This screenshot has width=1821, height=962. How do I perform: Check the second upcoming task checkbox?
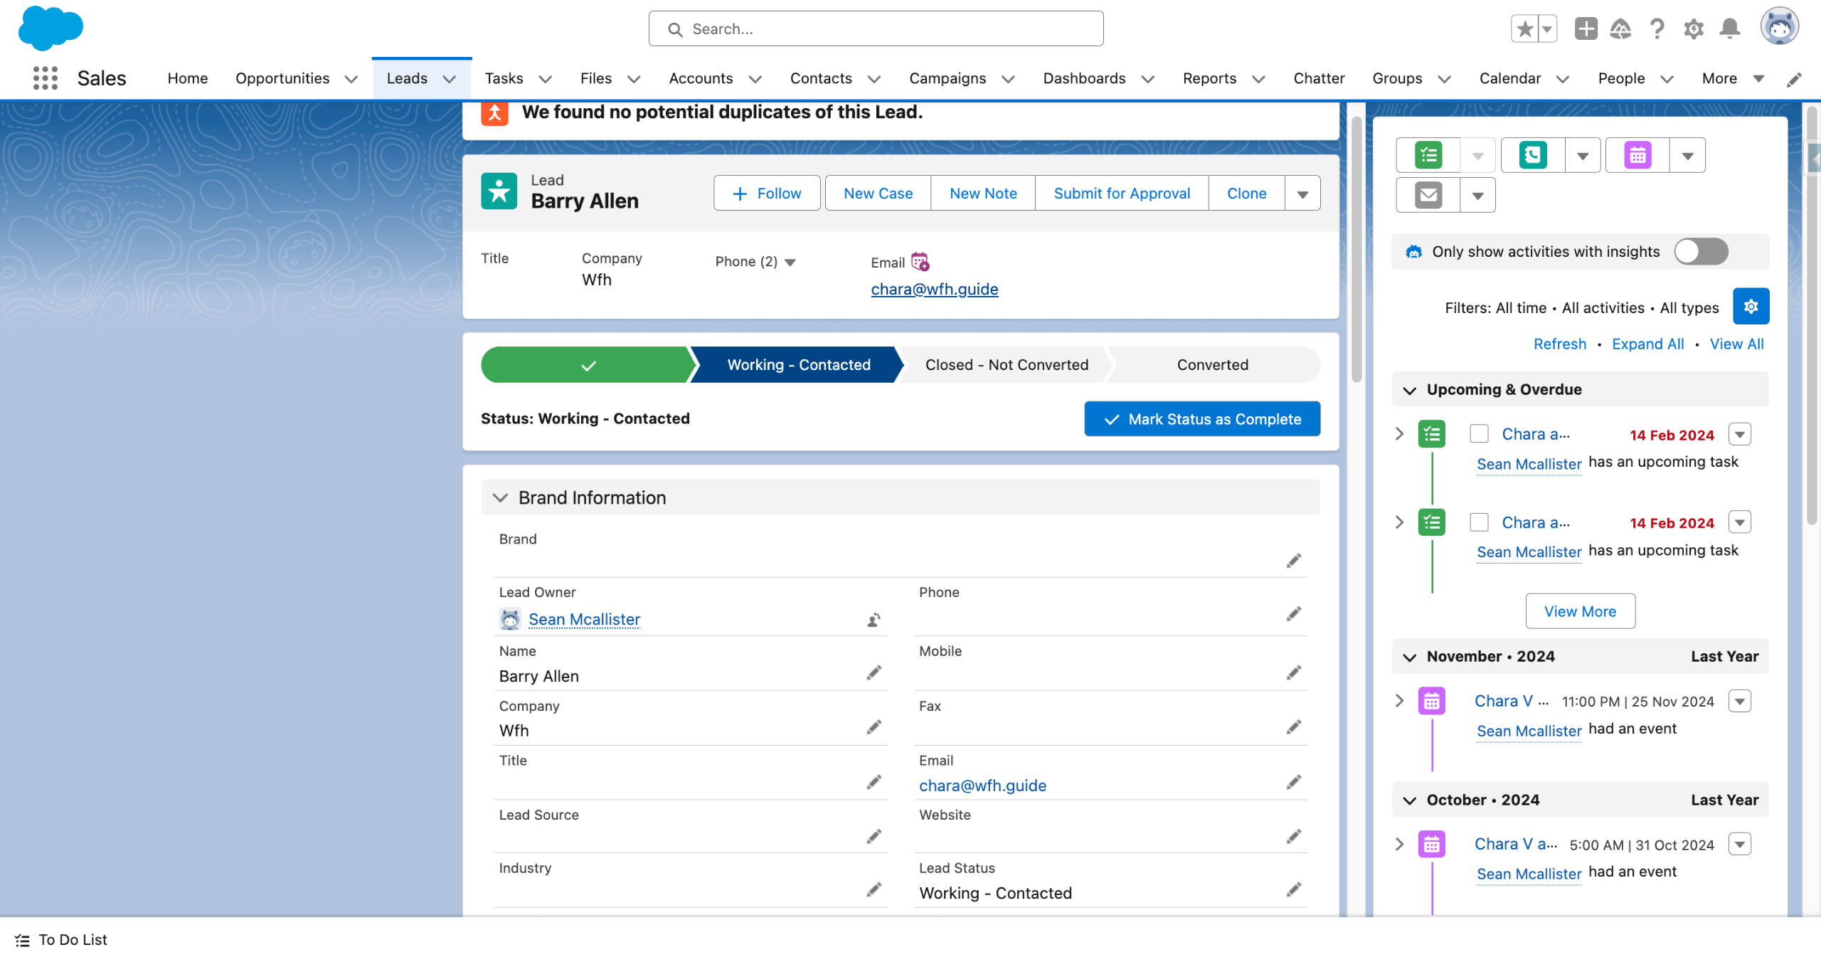coord(1480,522)
